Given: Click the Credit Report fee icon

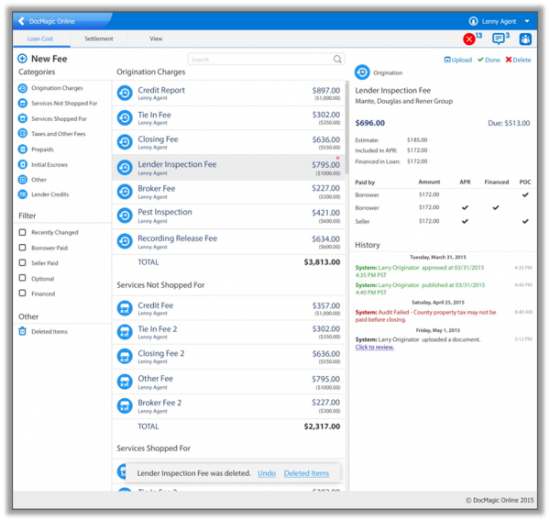Looking at the screenshot, I should click(125, 94).
